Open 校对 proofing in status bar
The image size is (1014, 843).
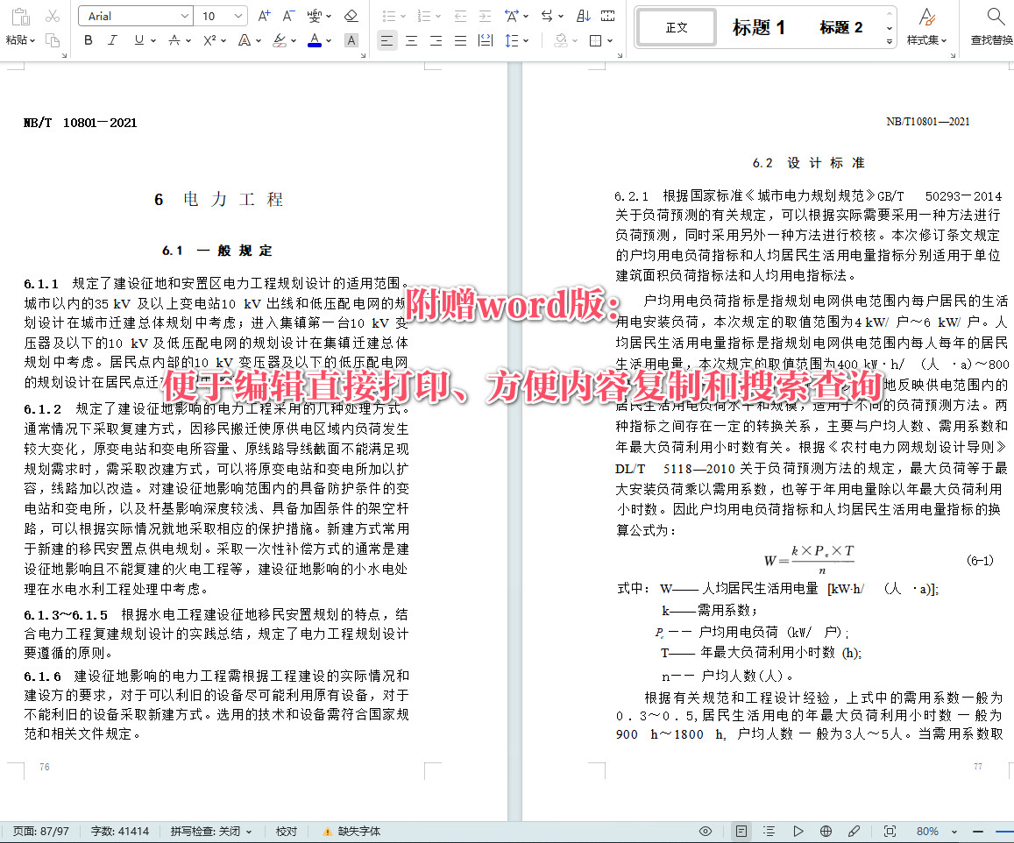pyautogui.click(x=287, y=831)
